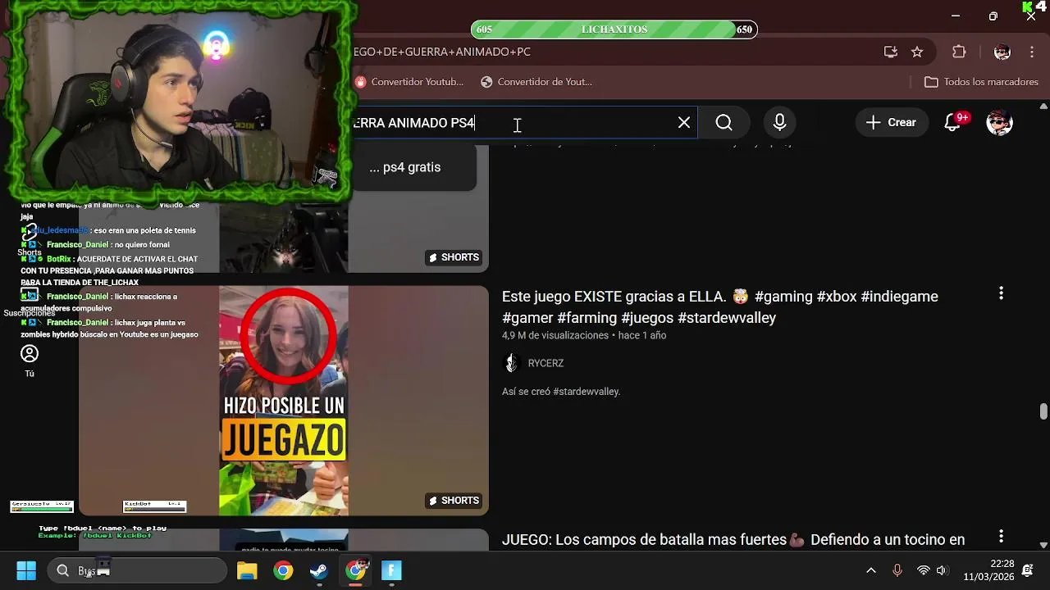The width and height of the screenshot is (1050, 590).
Task: Show hidden system tray icons
Action: point(871,570)
